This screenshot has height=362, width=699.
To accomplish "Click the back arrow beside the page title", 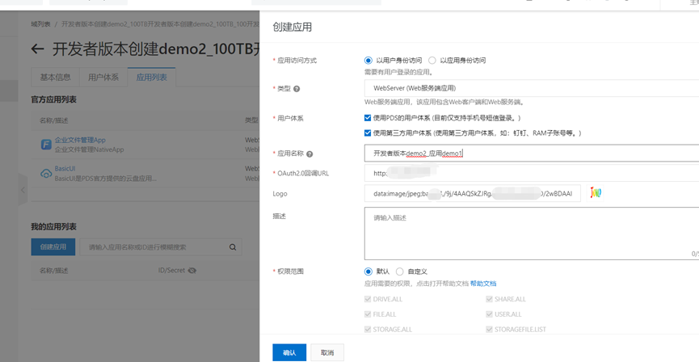I will coord(37,49).
